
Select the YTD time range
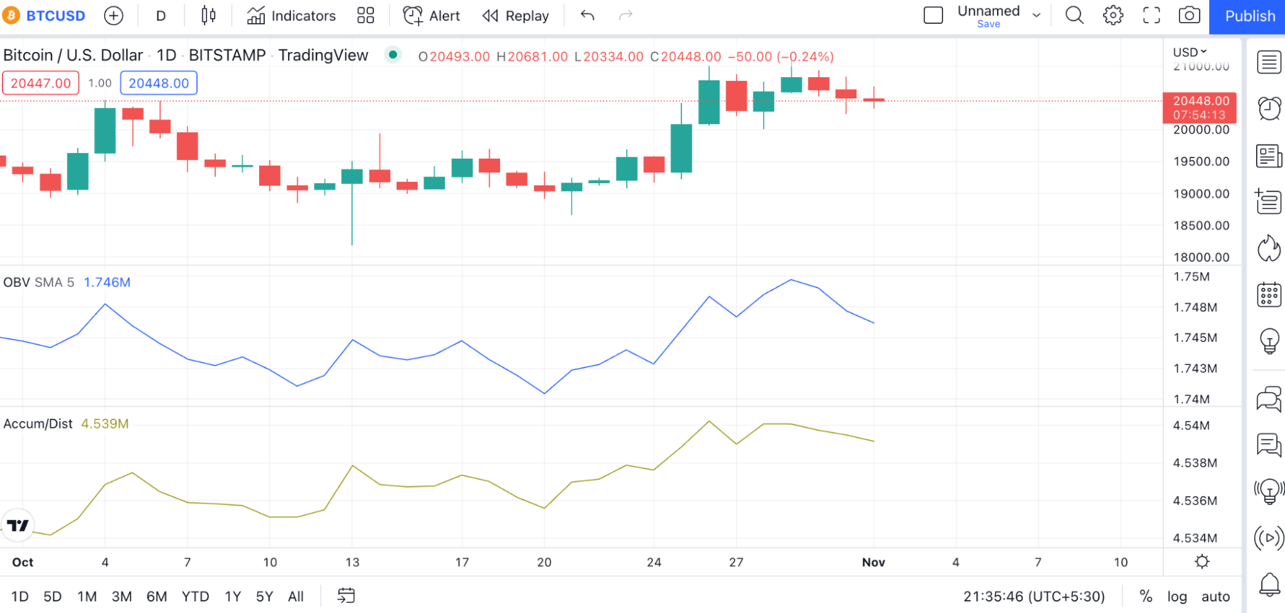pos(195,596)
